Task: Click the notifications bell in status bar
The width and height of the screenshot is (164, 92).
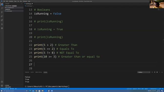Action: tap(162, 89)
